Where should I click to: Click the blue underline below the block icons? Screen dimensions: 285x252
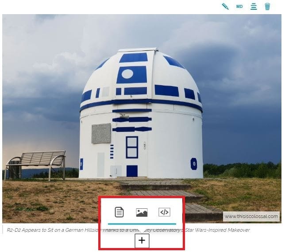142,224
